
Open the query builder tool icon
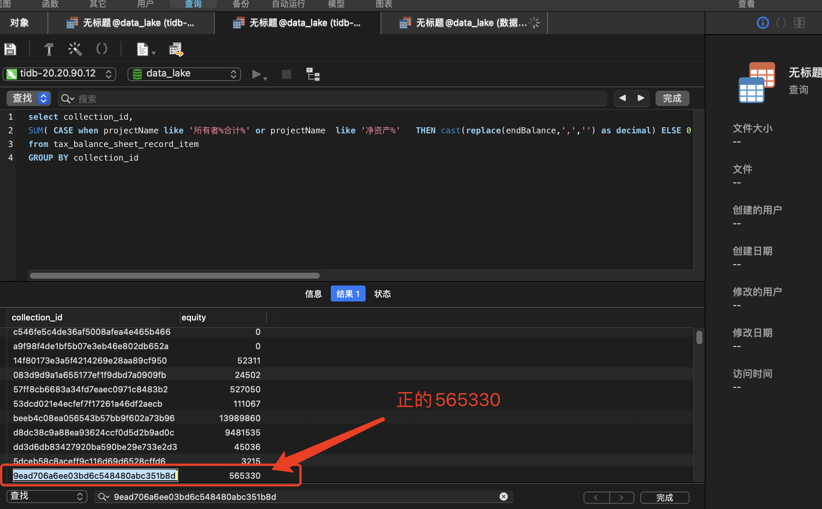coord(48,49)
